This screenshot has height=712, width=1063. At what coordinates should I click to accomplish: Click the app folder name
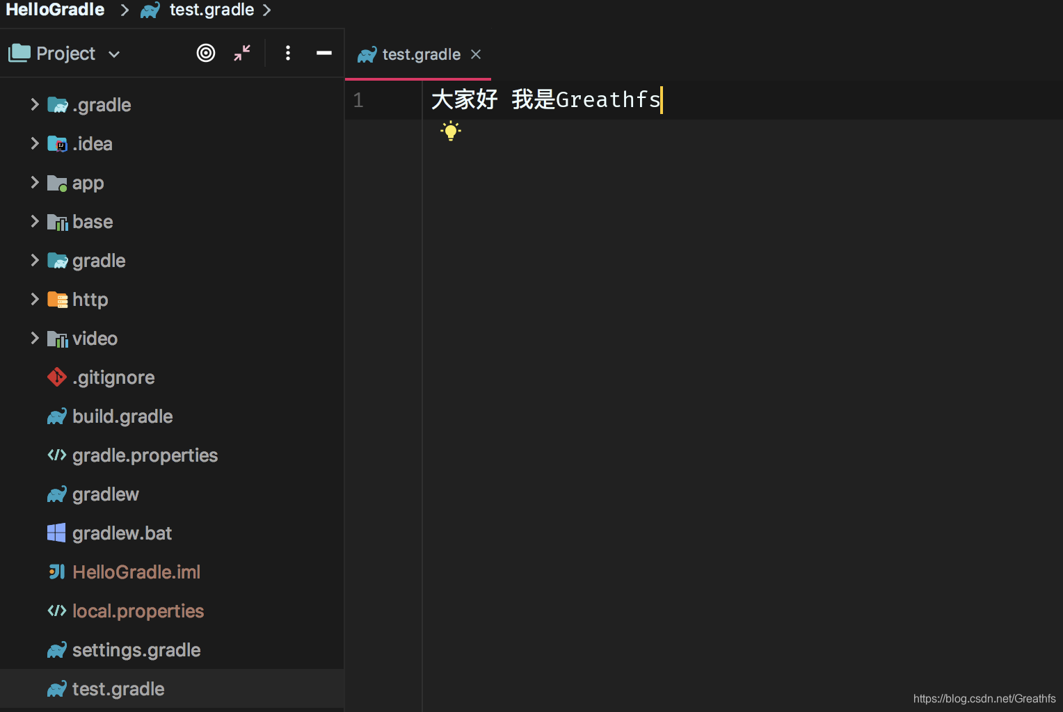click(88, 184)
